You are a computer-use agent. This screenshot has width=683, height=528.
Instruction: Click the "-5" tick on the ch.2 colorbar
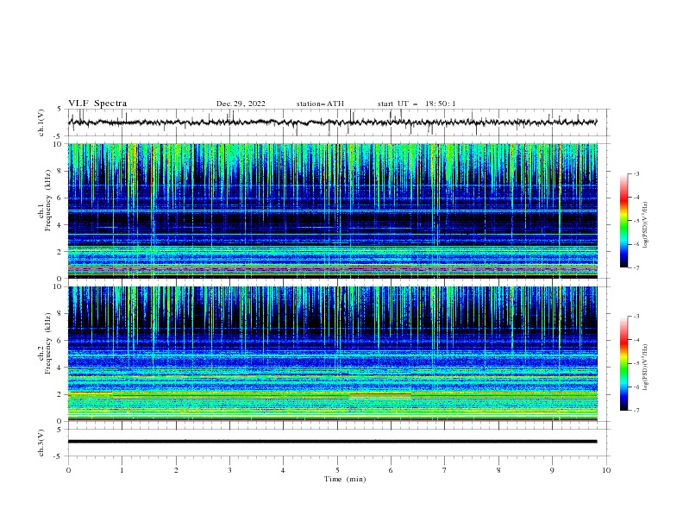[636, 363]
